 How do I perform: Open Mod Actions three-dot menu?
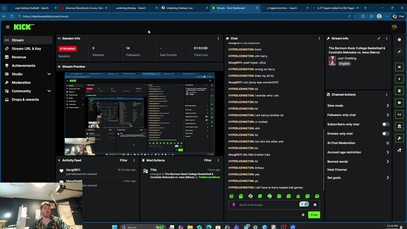click(x=218, y=160)
